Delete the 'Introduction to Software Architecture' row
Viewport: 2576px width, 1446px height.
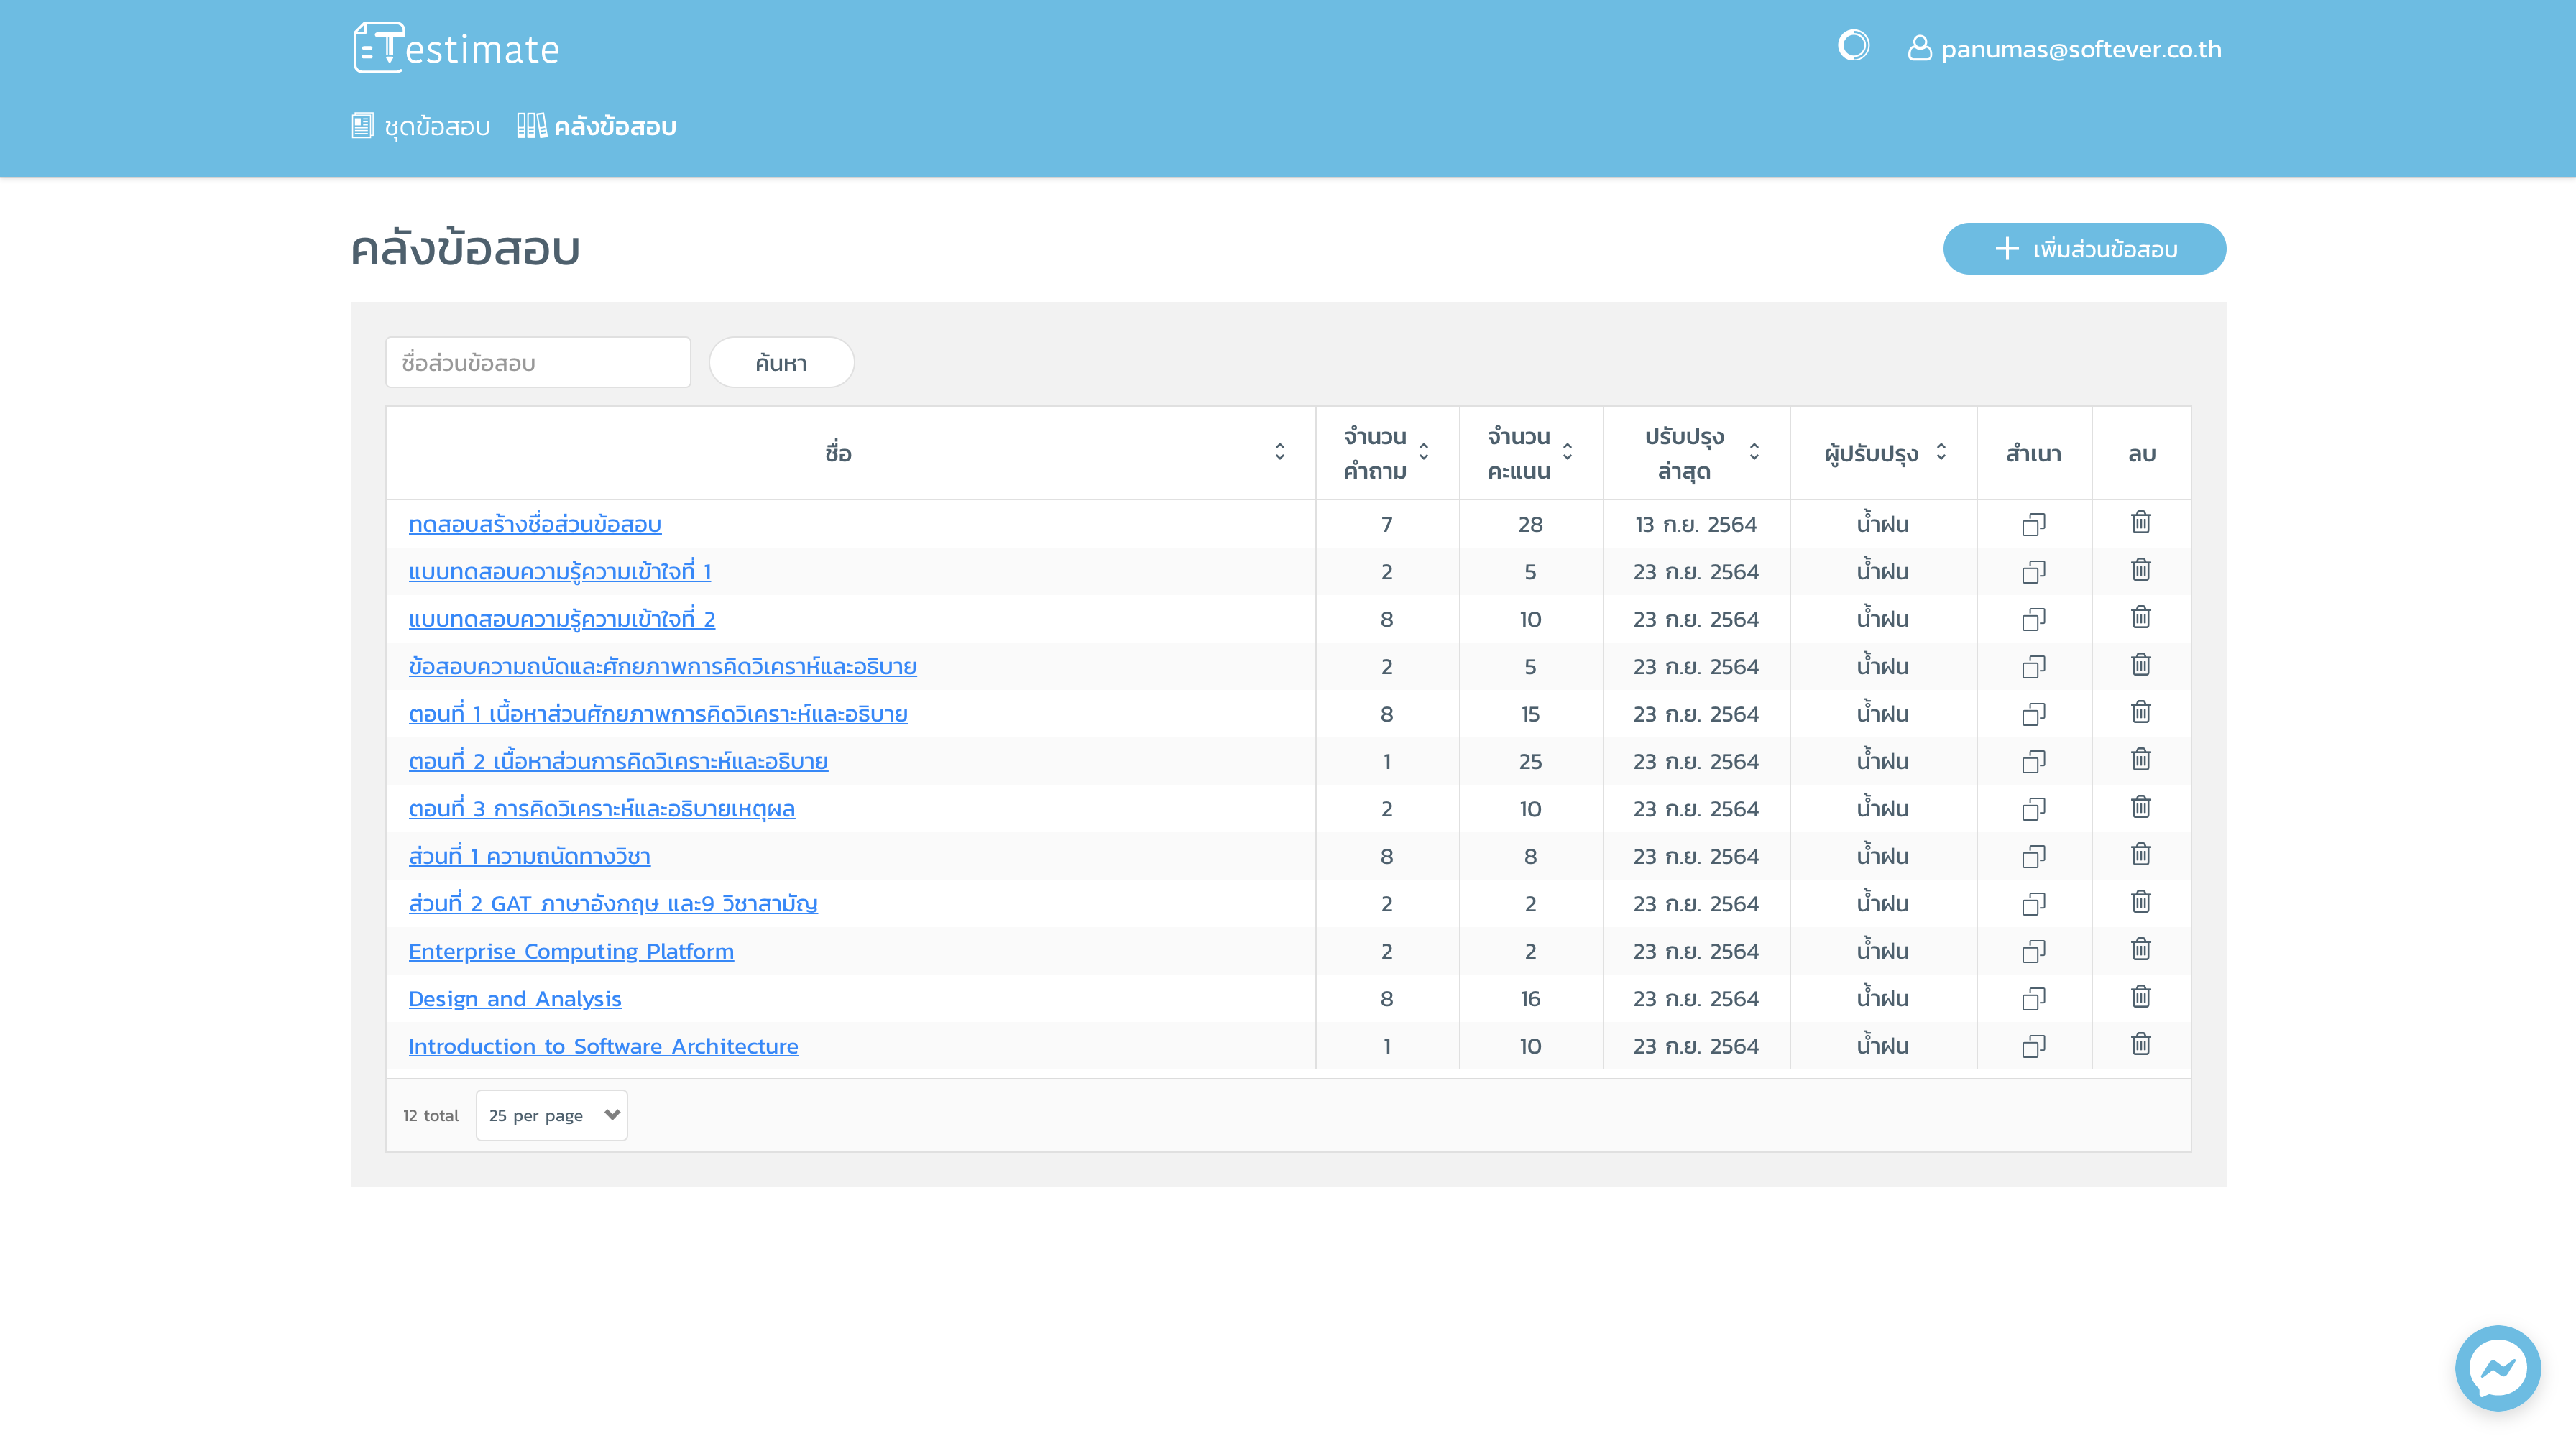[x=2140, y=1044]
